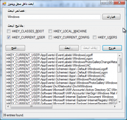Maximize the registry search window
This screenshot has height=120, width=127.
point(110,3)
